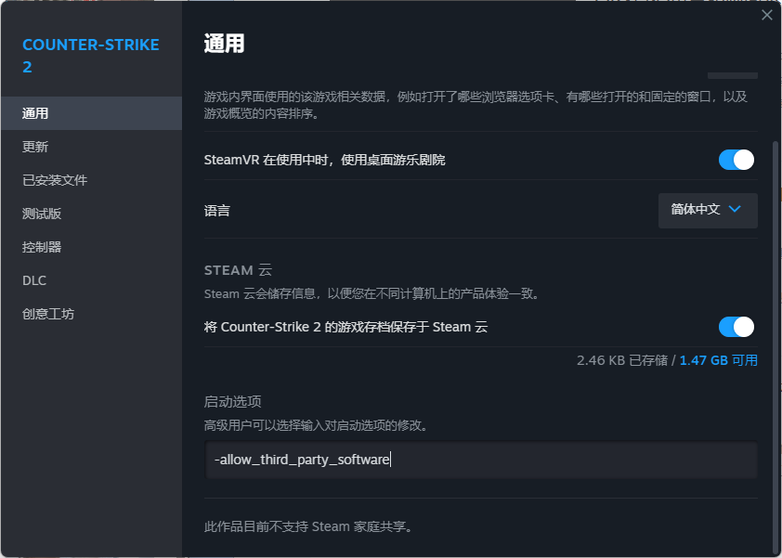The height and width of the screenshot is (558, 782).
Task: Click the SteamVR 在使用中时 setting label
Action: (325, 160)
